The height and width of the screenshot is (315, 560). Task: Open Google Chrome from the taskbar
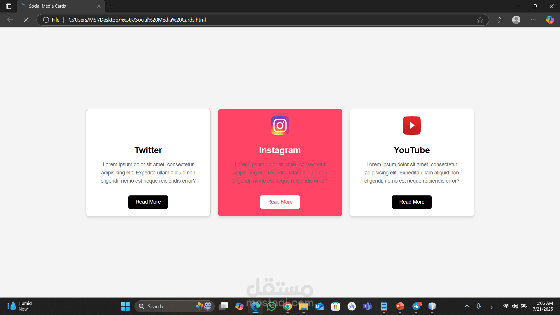[x=288, y=306]
